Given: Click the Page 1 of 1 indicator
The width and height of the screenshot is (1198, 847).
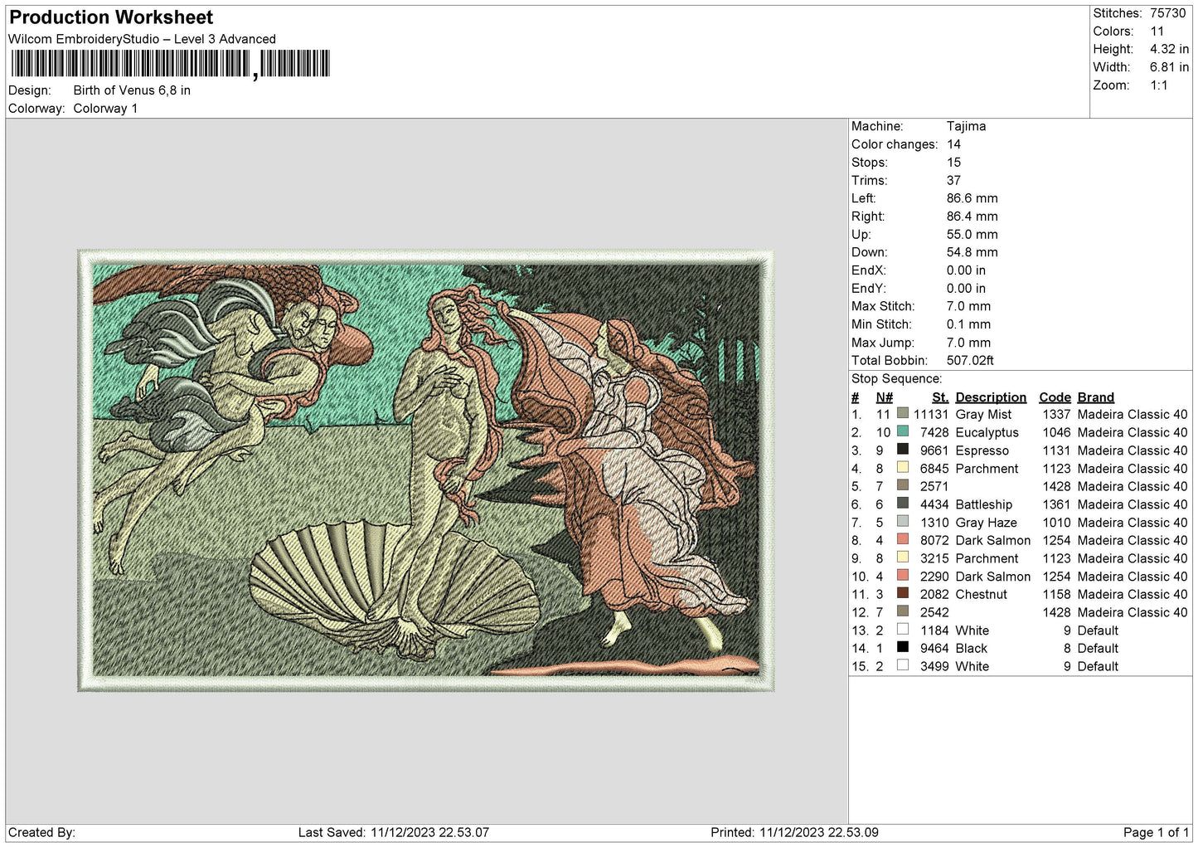Looking at the screenshot, I should (x=1156, y=832).
